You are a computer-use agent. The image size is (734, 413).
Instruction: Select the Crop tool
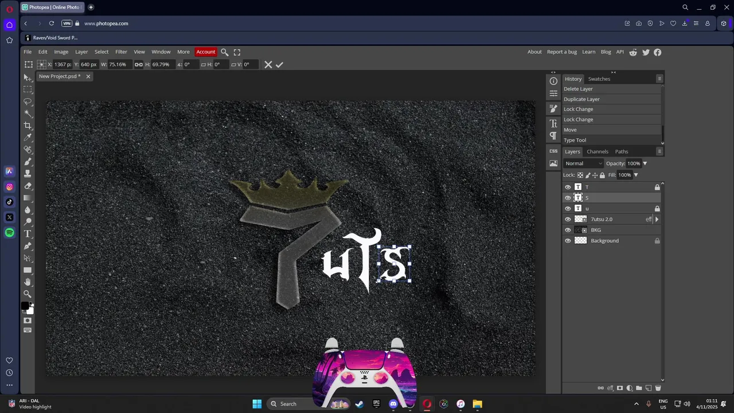click(x=28, y=126)
